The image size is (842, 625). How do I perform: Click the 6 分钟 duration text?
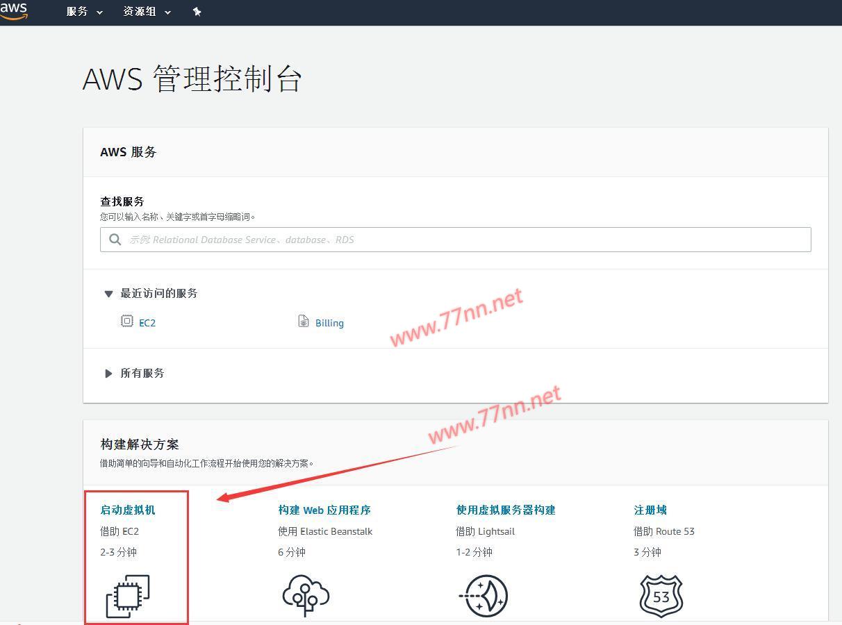point(292,552)
